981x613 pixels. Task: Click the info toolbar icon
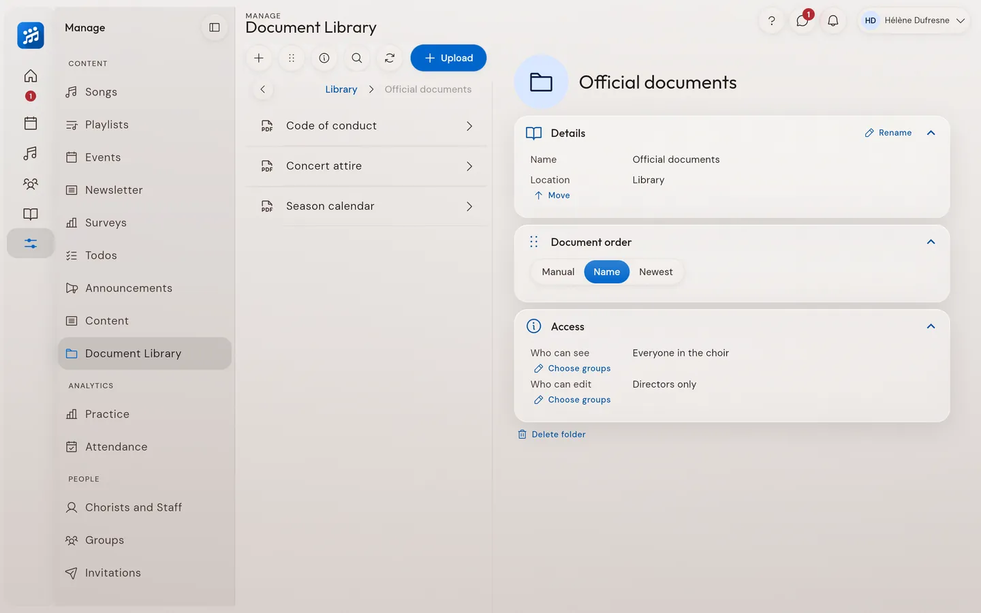[324, 58]
